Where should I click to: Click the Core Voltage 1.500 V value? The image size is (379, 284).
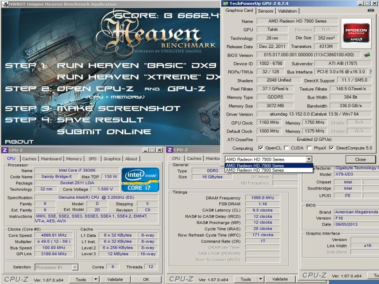[105, 189]
